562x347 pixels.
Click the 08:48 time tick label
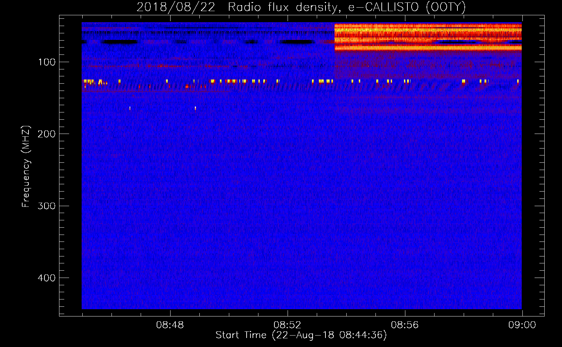[x=170, y=325]
